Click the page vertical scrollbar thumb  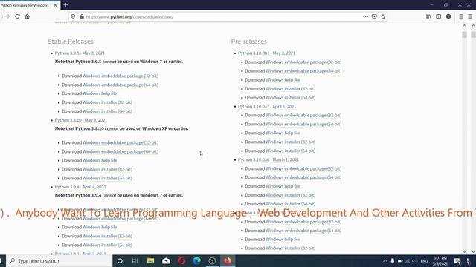tap(464, 35)
